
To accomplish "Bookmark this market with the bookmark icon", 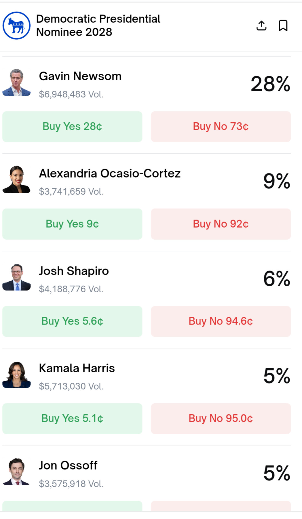I will click(x=283, y=26).
